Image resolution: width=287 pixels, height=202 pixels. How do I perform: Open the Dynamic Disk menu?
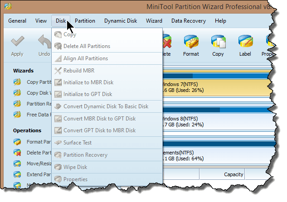pos(121,21)
